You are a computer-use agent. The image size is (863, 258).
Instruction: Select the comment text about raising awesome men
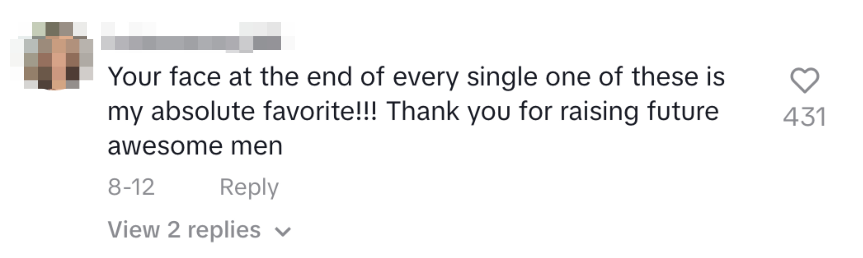tap(415, 111)
